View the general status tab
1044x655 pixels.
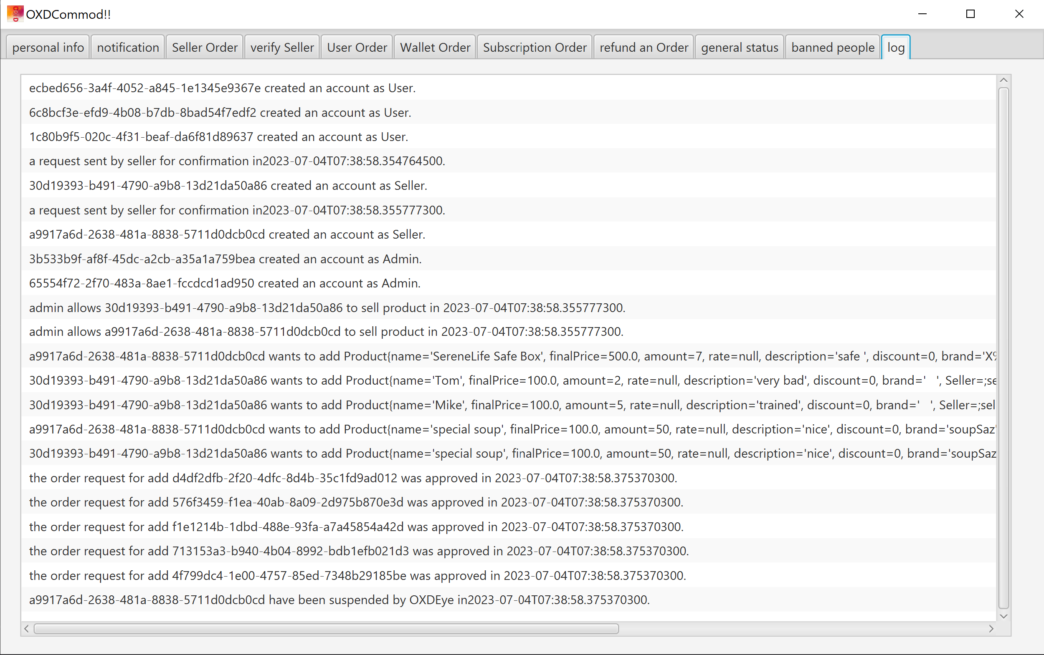click(x=740, y=47)
